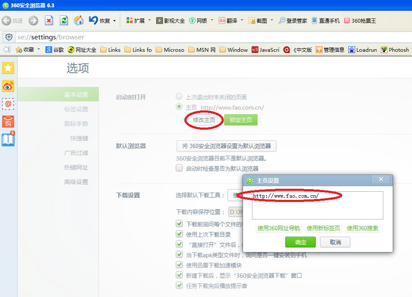Toggle 启动时检查是否为默认浏览器 checkbox
This screenshot has height=297, width=412.
click(179, 168)
